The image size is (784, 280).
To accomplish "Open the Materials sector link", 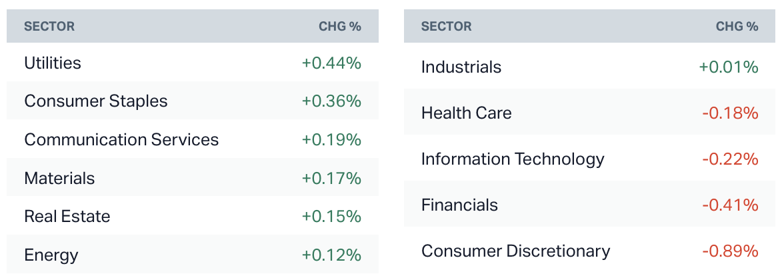I will [59, 178].
